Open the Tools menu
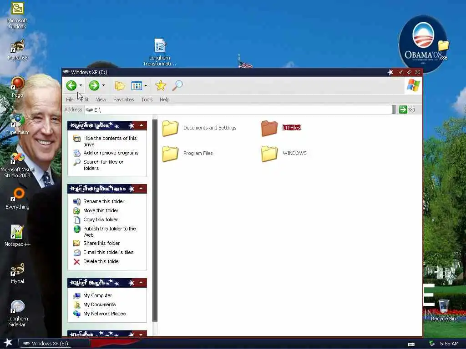Viewport: 466px width, 349px height. pyautogui.click(x=147, y=100)
